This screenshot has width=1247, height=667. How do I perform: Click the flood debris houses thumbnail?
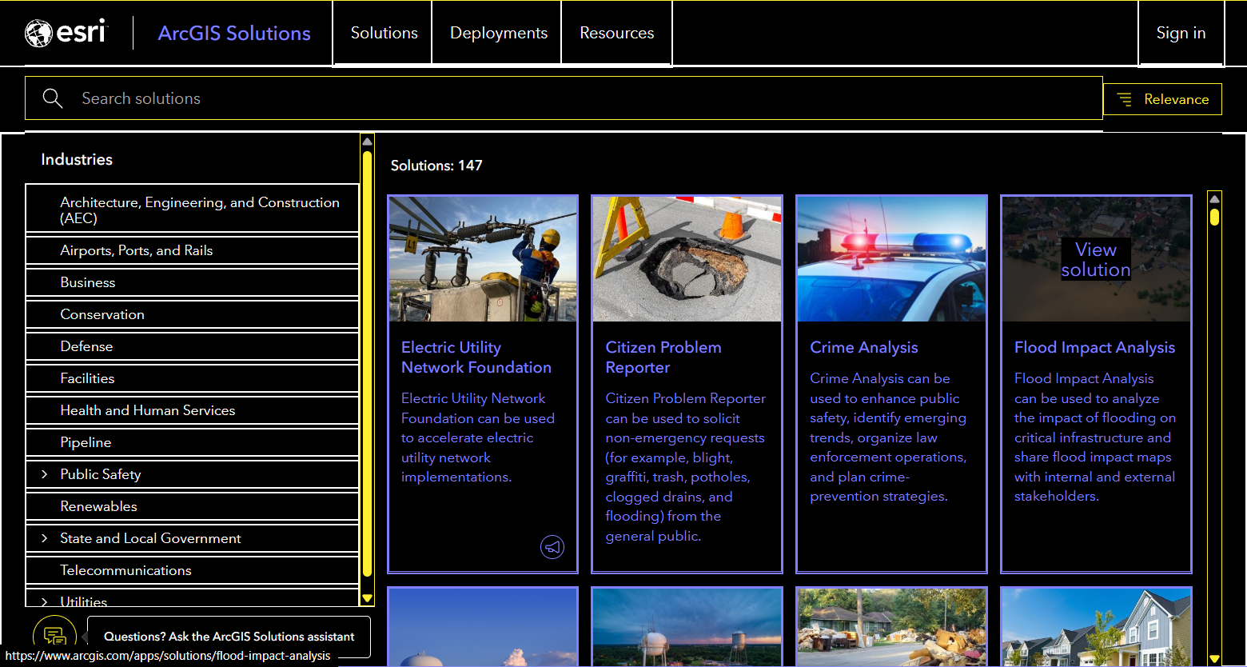coord(891,628)
